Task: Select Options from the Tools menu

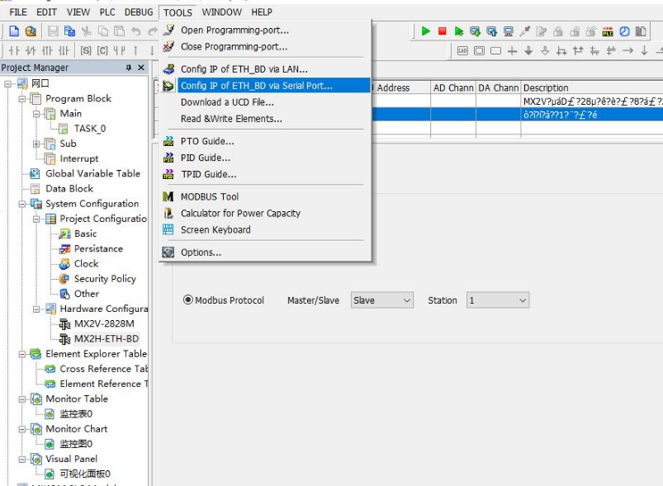Action: pyautogui.click(x=201, y=252)
